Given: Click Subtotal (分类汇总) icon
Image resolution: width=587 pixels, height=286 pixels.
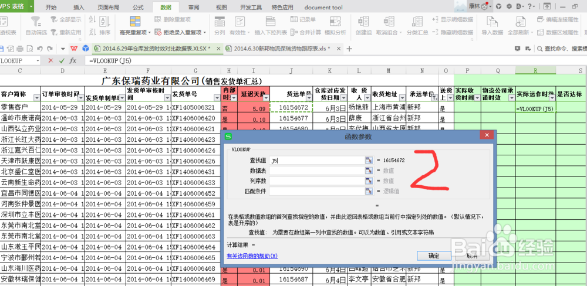Looking at the screenshot, I should [x=417, y=22].
